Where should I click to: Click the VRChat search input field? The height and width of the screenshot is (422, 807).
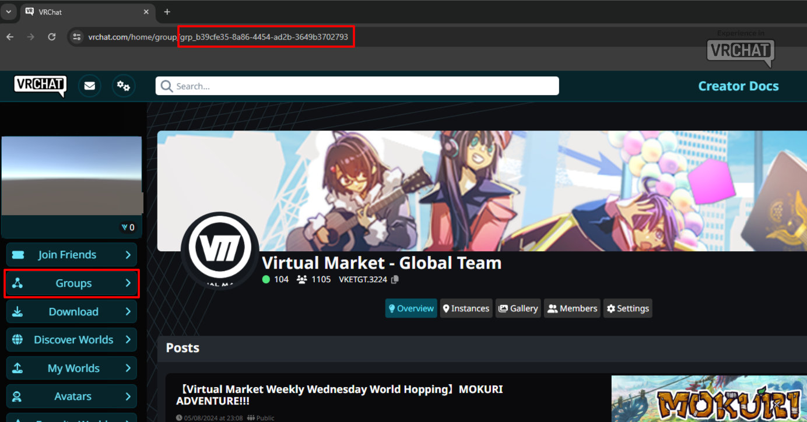[357, 86]
